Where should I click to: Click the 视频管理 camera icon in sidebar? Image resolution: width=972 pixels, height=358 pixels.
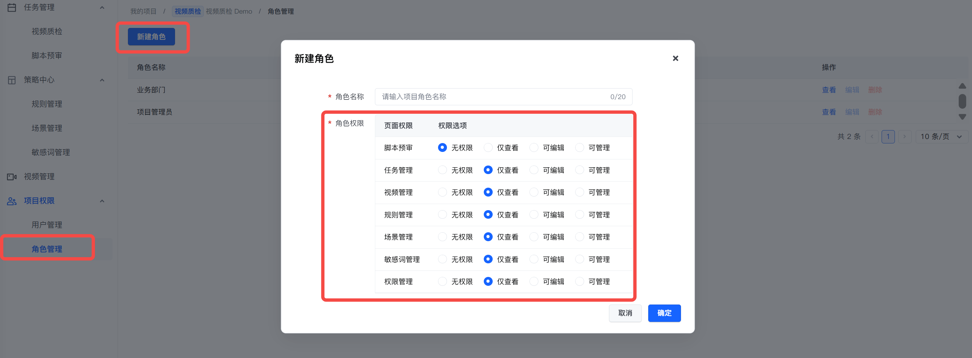pyautogui.click(x=12, y=177)
